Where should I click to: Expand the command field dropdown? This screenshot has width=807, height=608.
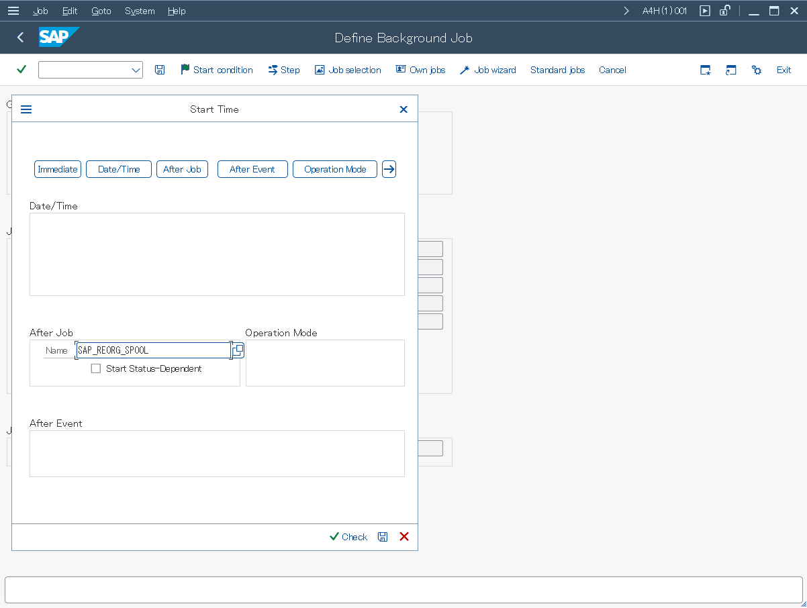(x=135, y=70)
